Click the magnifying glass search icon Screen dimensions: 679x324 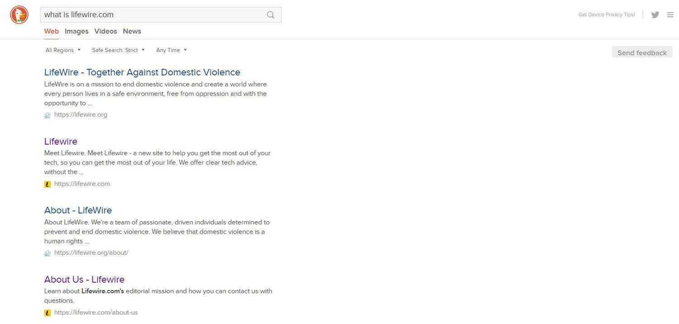270,15
